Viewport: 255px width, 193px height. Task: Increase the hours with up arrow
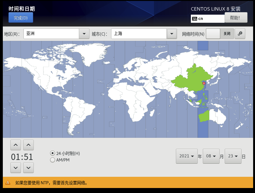click(x=16, y=145)
